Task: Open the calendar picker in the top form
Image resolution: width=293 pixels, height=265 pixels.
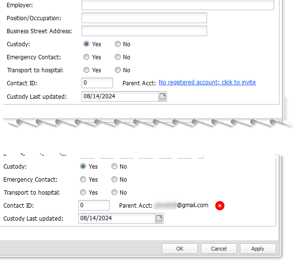Action: pos(163,96)
